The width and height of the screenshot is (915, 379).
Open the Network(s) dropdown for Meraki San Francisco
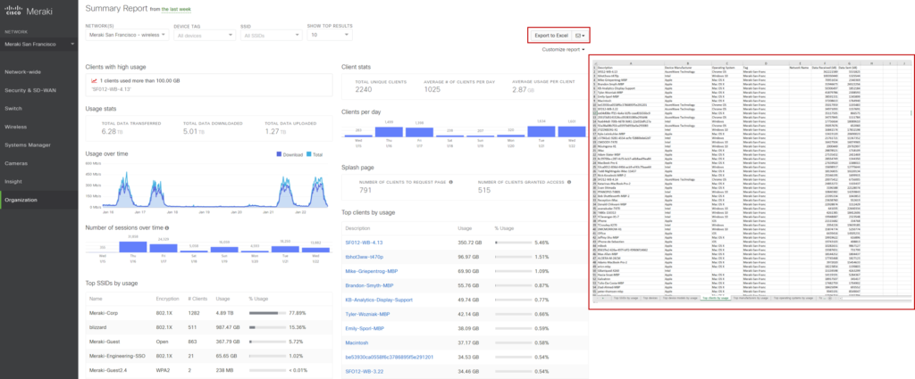(123, 37)
